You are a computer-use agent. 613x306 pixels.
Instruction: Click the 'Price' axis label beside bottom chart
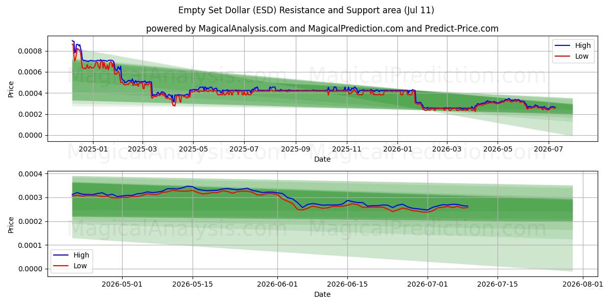point(11,225)
